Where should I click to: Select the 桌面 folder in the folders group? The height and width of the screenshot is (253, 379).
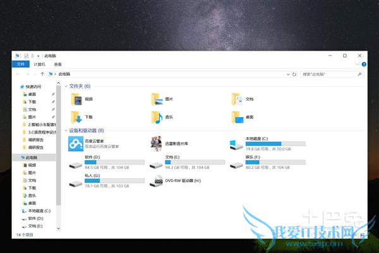(x=243, y=117)
